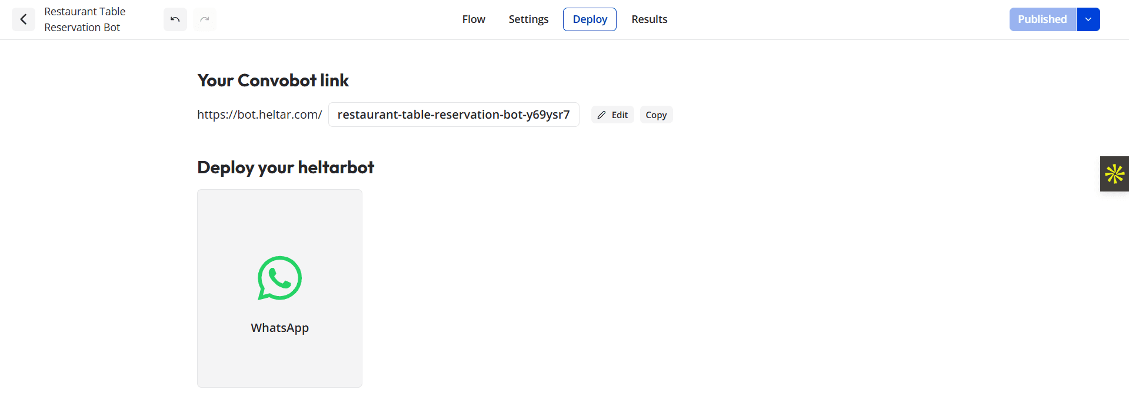The image size is (1129, 420).
Task: Open the Settings tab
Action: [528, 19]
